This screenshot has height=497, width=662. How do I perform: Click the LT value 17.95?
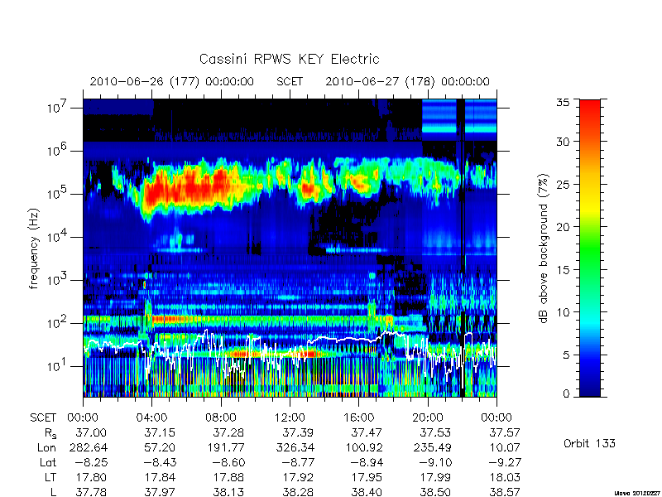367,477
